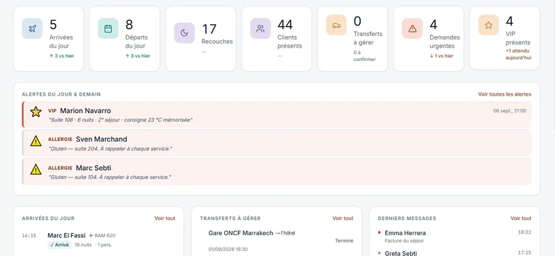The image size is (555, 256).
Task: Click the 17:25 message time
Action: (524, 253)
